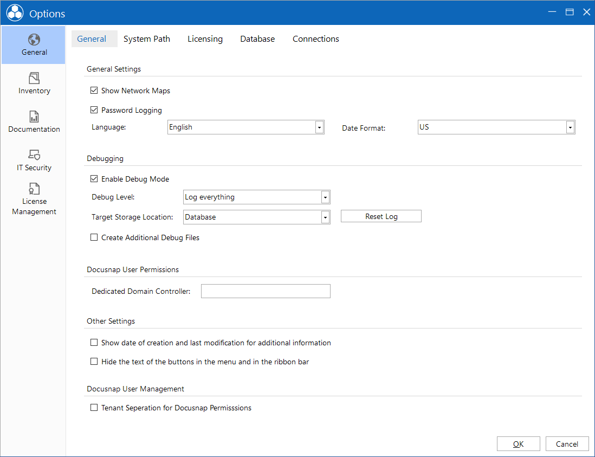Click the 'Date Format:' label
The image size is (595, 457).
click(x=364, y=128)
